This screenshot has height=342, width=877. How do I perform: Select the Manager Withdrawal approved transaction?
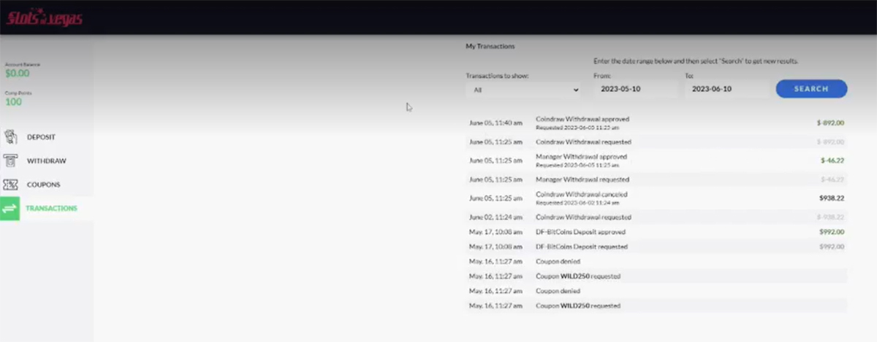581,157
